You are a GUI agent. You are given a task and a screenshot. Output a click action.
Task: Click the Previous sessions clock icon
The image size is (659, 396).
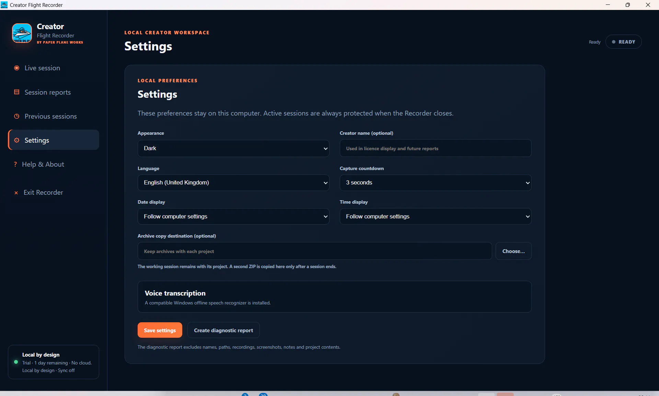16,116
